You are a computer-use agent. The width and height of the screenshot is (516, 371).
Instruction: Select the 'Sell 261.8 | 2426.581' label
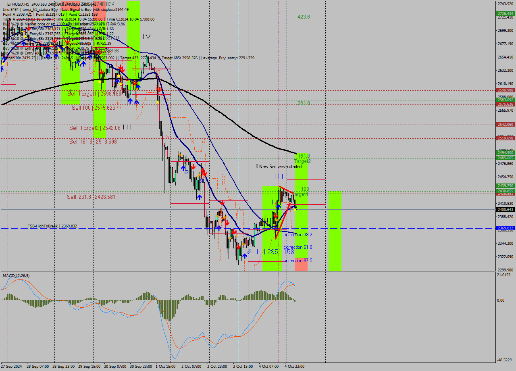coord(91,197)
